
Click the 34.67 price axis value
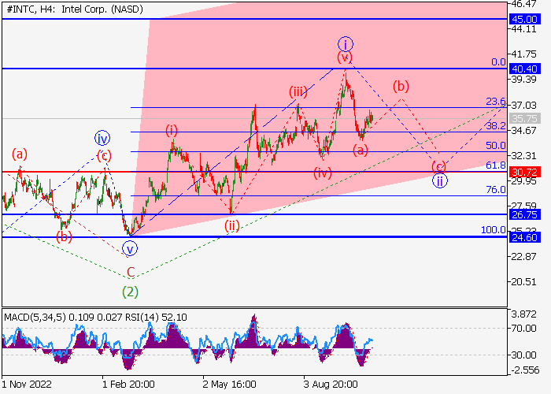[523, 130]
